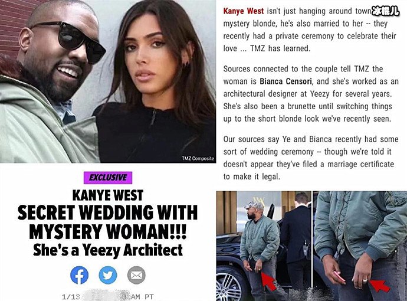Image resolution: width=407 pixels, height=301 pixels.
Task: Click the TMZ Composite photo caption
Action: (198, 158)
